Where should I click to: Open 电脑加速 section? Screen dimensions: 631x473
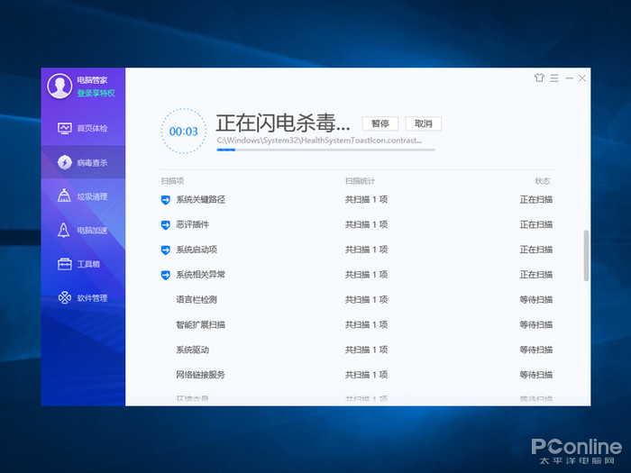pyautogui.click(x=83, y=231)
